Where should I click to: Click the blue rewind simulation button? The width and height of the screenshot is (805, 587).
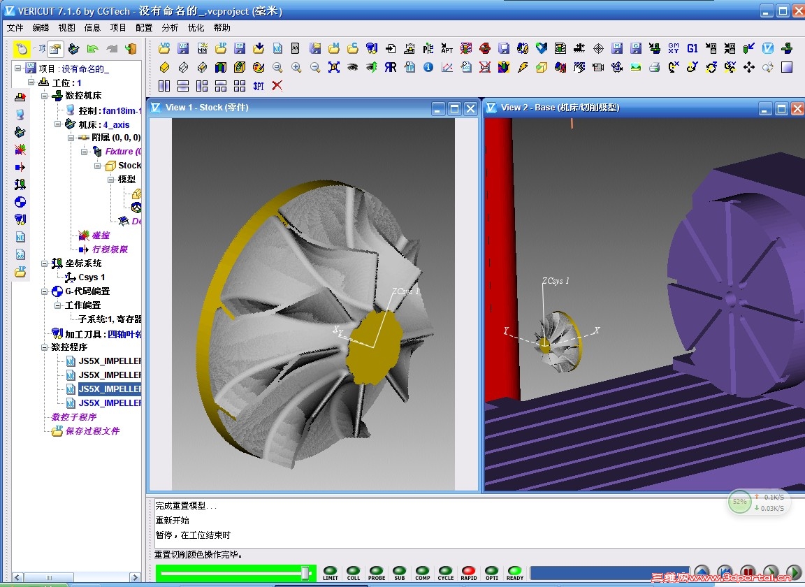click(x=725, y=572)
